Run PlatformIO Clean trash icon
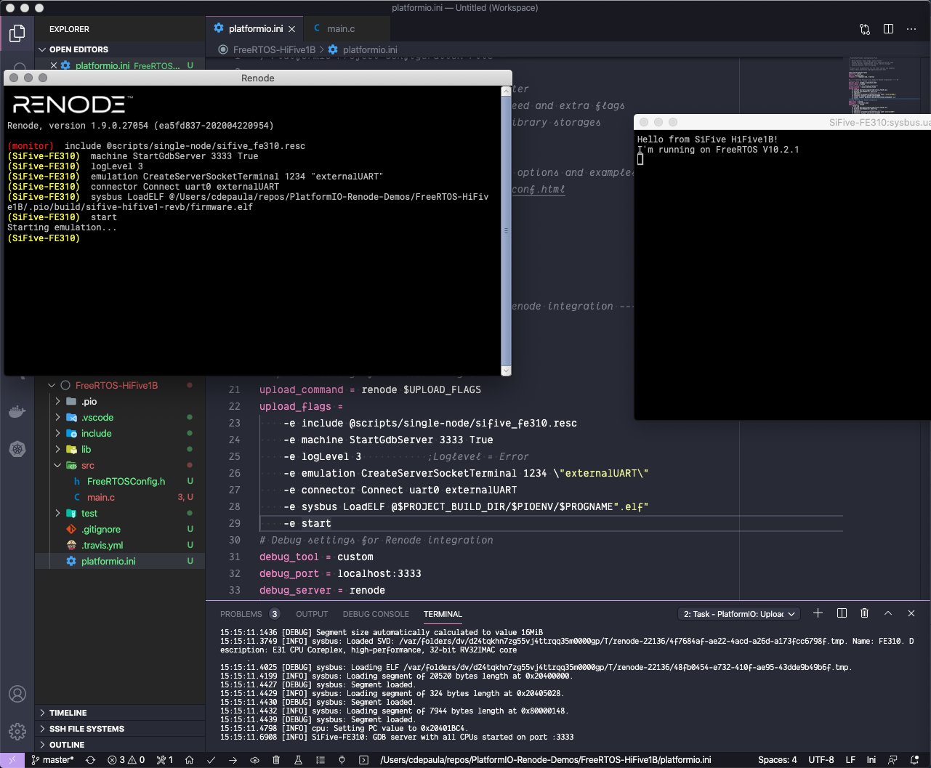 (276, 760)
